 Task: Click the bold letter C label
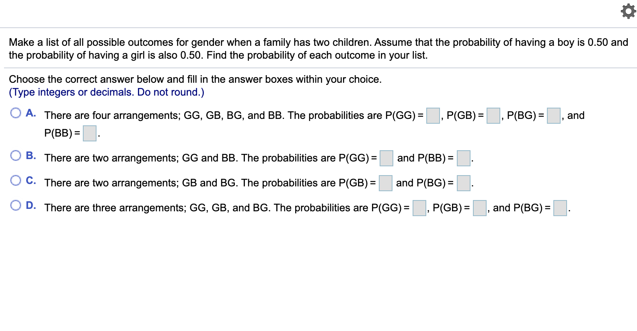click(31, 180)
